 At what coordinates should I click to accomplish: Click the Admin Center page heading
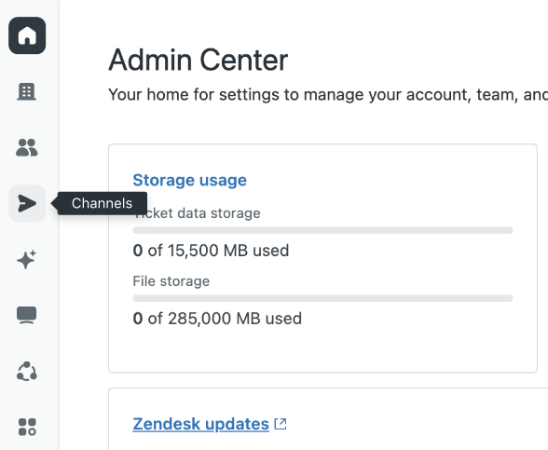199,60
